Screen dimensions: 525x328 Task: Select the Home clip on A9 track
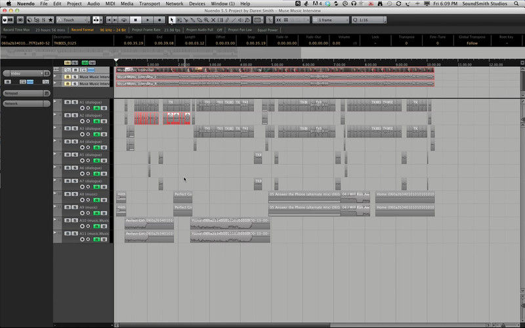405,210
